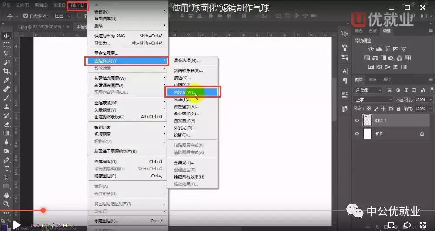Viewport: 435px width, 231px height.
Task: Select the Magic Wand tool
Action: [x=6, y=62]
